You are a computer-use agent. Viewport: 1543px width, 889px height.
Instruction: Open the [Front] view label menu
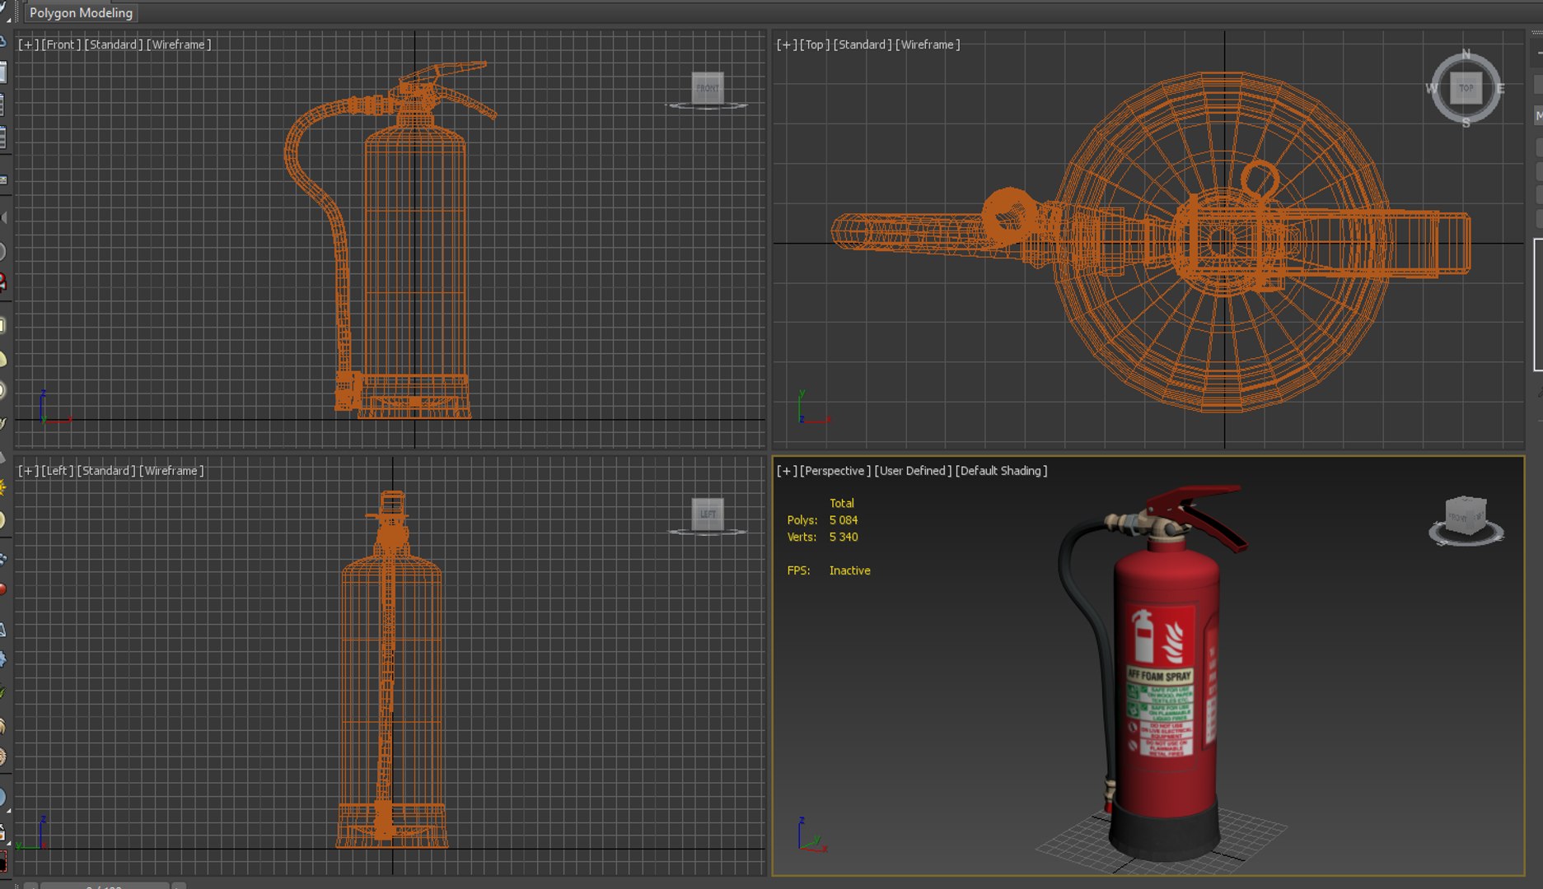coord(61,44)
